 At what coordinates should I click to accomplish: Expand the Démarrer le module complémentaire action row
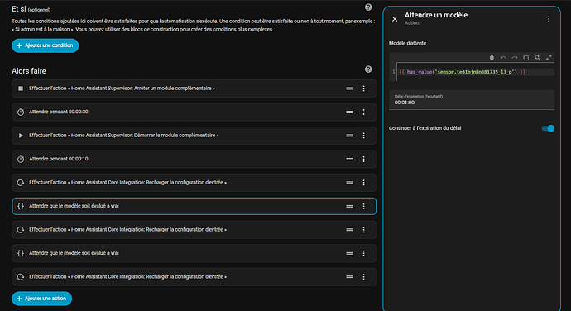tap(194, 136)
